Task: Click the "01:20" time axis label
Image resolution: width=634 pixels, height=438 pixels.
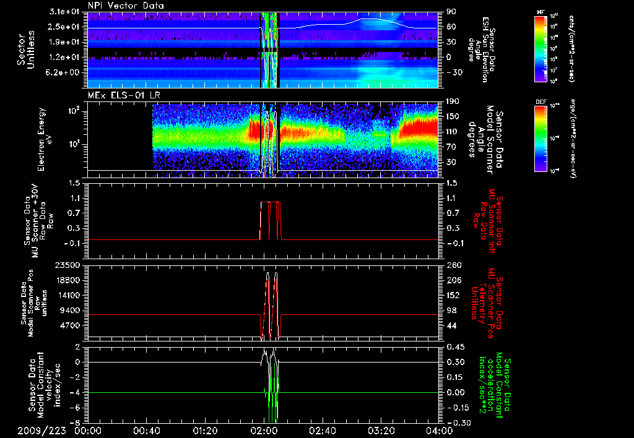Action: coord(205,431)
